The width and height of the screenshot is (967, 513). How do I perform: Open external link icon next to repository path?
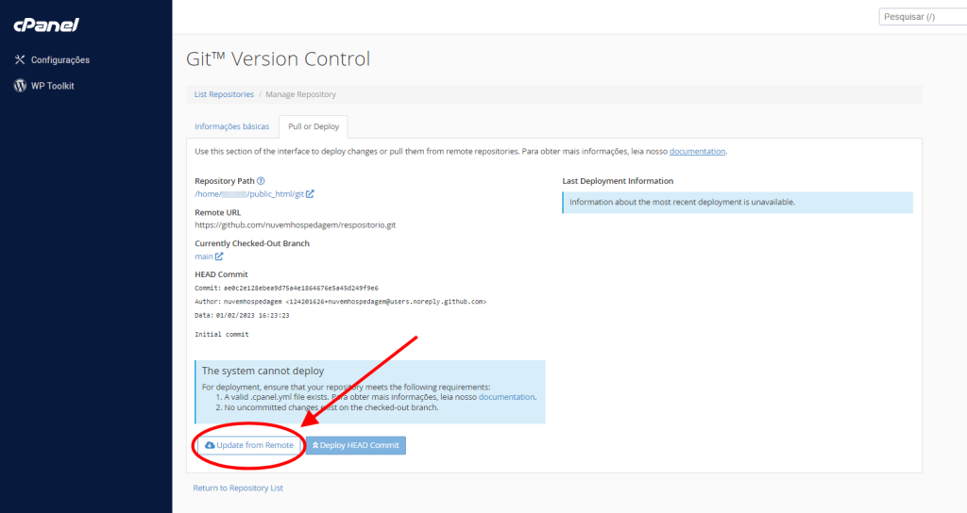point(310,194)
